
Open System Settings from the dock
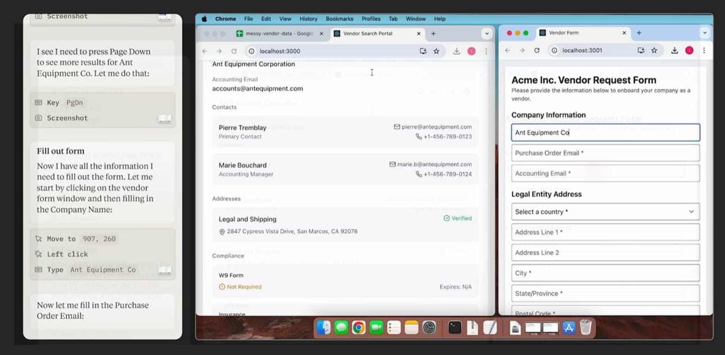[429, 328]
